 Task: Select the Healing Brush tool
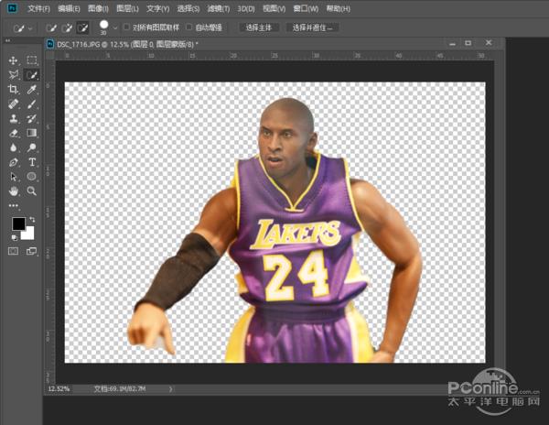[14, 104]
